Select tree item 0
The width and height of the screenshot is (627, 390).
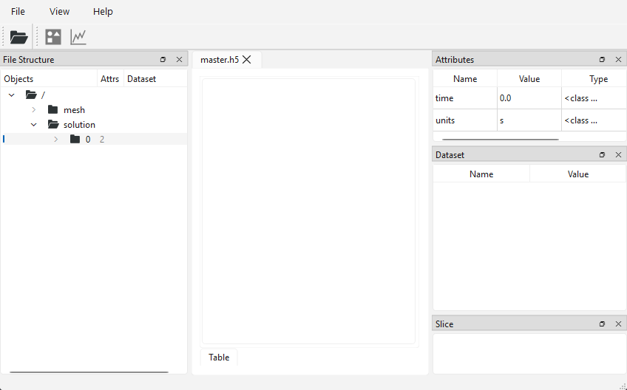click(88, 139)
